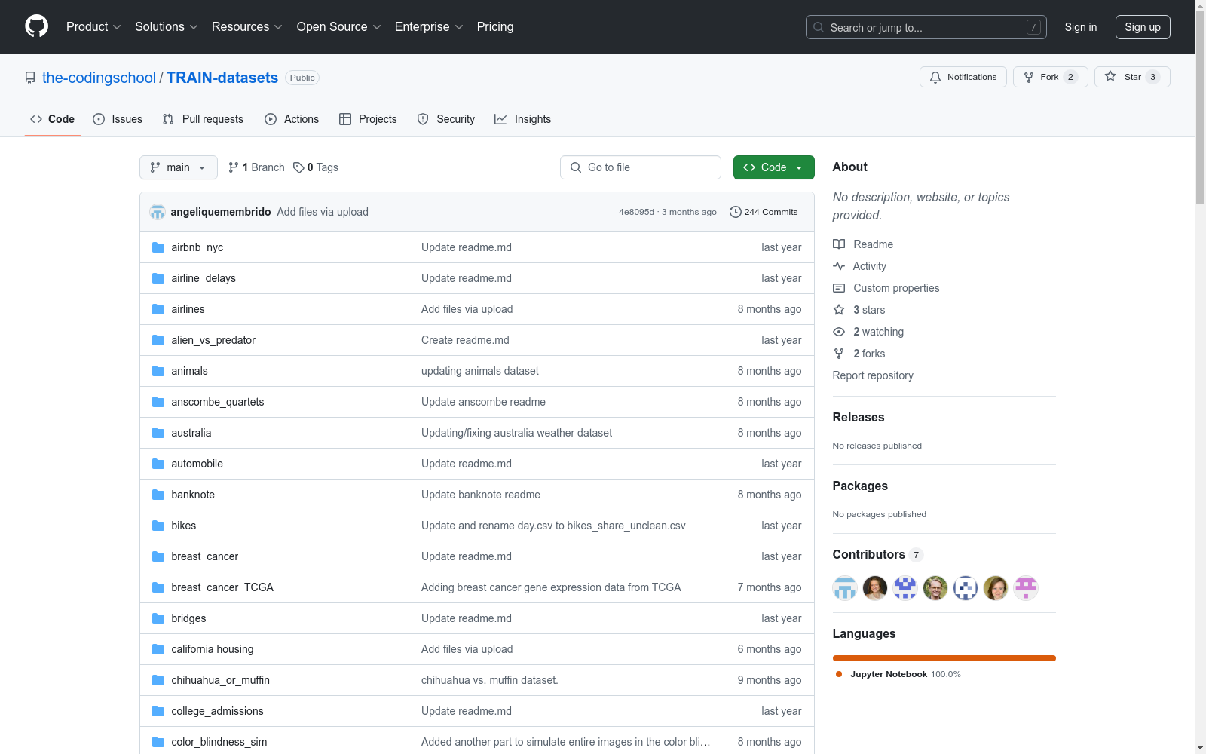Click the australia folder icon
1206x754 pixels.
[158, 433]
